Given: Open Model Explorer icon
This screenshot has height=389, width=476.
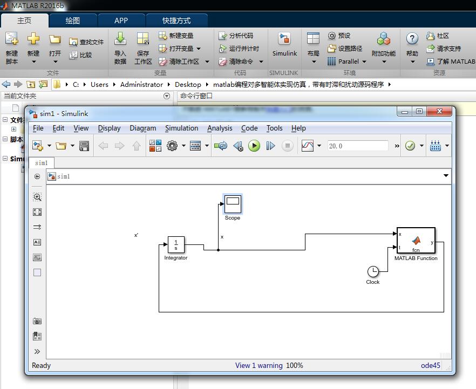Looking at the screenshot, I should (x=195, y=146).
